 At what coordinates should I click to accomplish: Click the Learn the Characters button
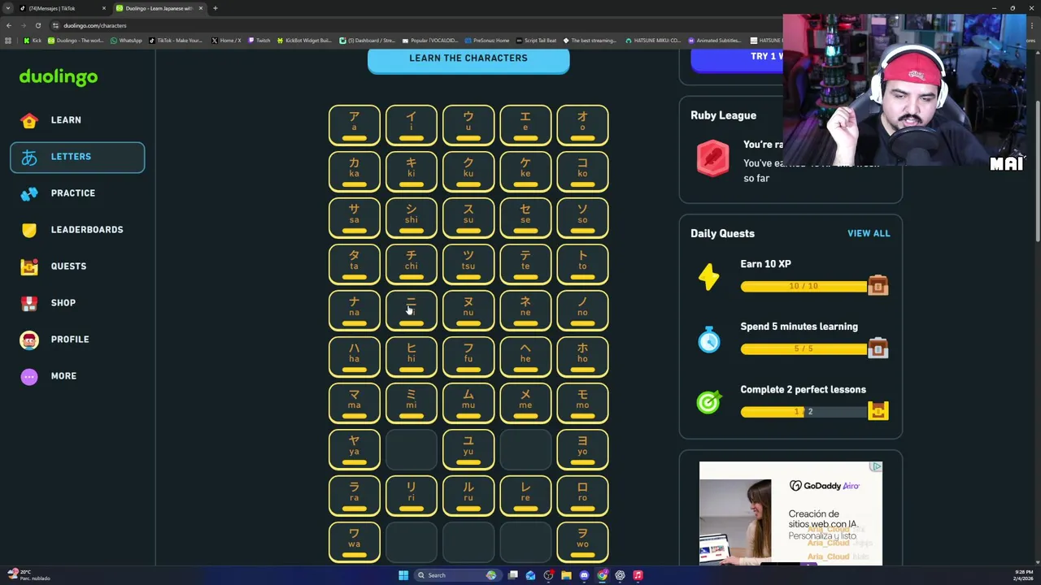(468, 60)
